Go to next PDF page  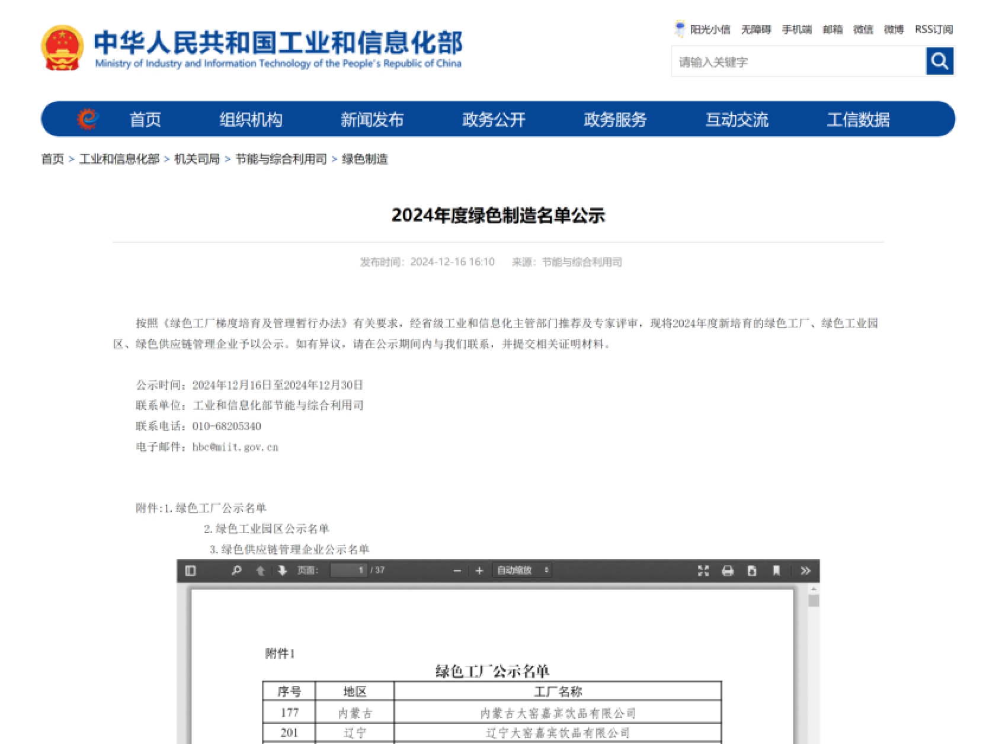click(282, 570)
